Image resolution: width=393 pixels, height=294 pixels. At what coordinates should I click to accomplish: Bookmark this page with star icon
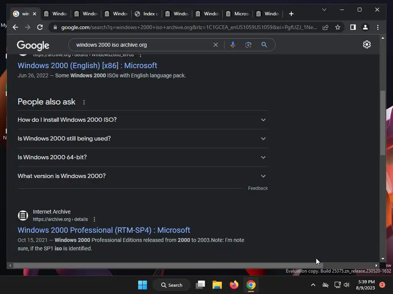338,27
